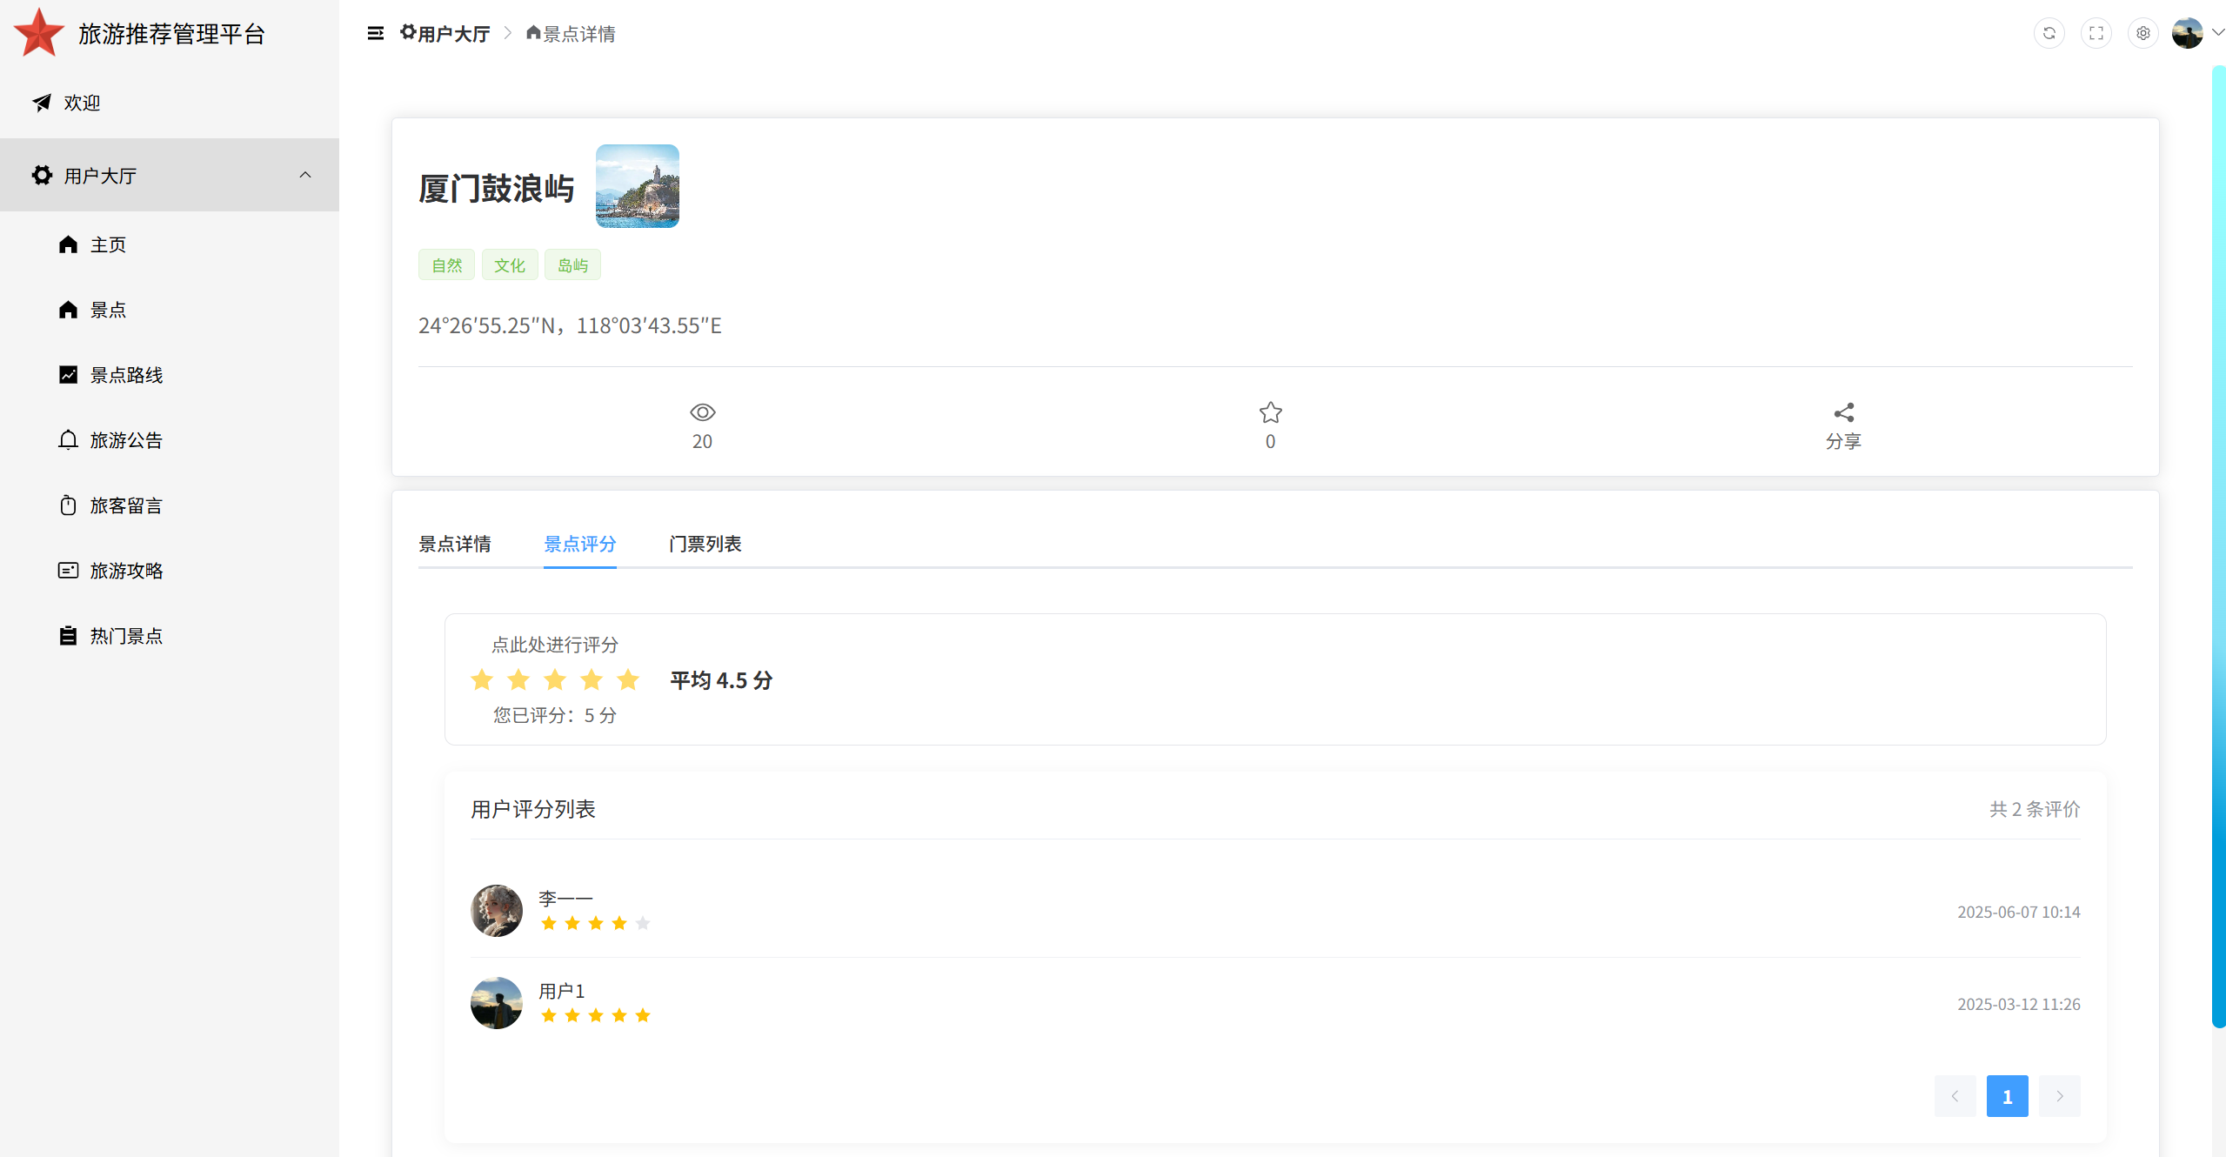Toggle the favorite star under the title
The image size is (2226, 1157).
click(1270, 412)
